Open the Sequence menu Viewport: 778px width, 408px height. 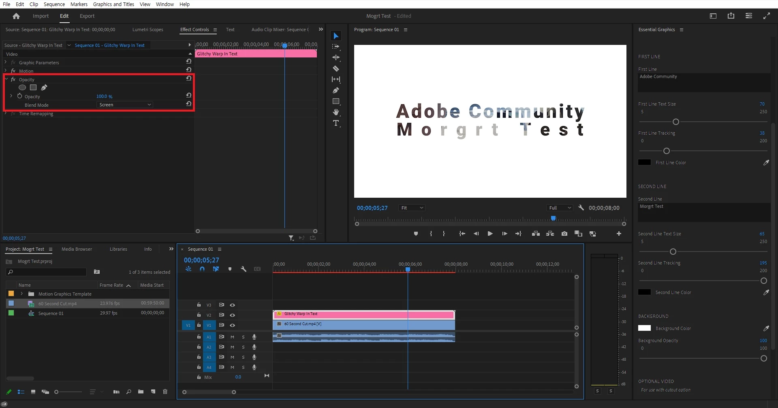54,4
